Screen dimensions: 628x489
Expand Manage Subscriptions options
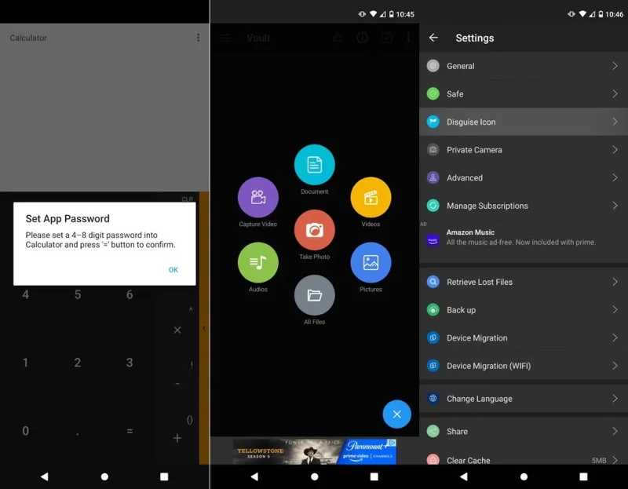[524, 206]
